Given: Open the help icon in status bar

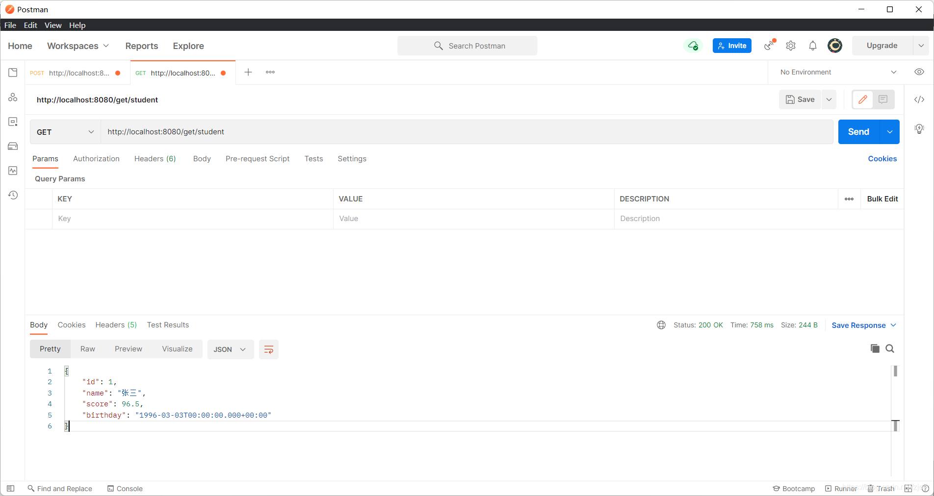Looking at the screenshot, I should [925, 489].
